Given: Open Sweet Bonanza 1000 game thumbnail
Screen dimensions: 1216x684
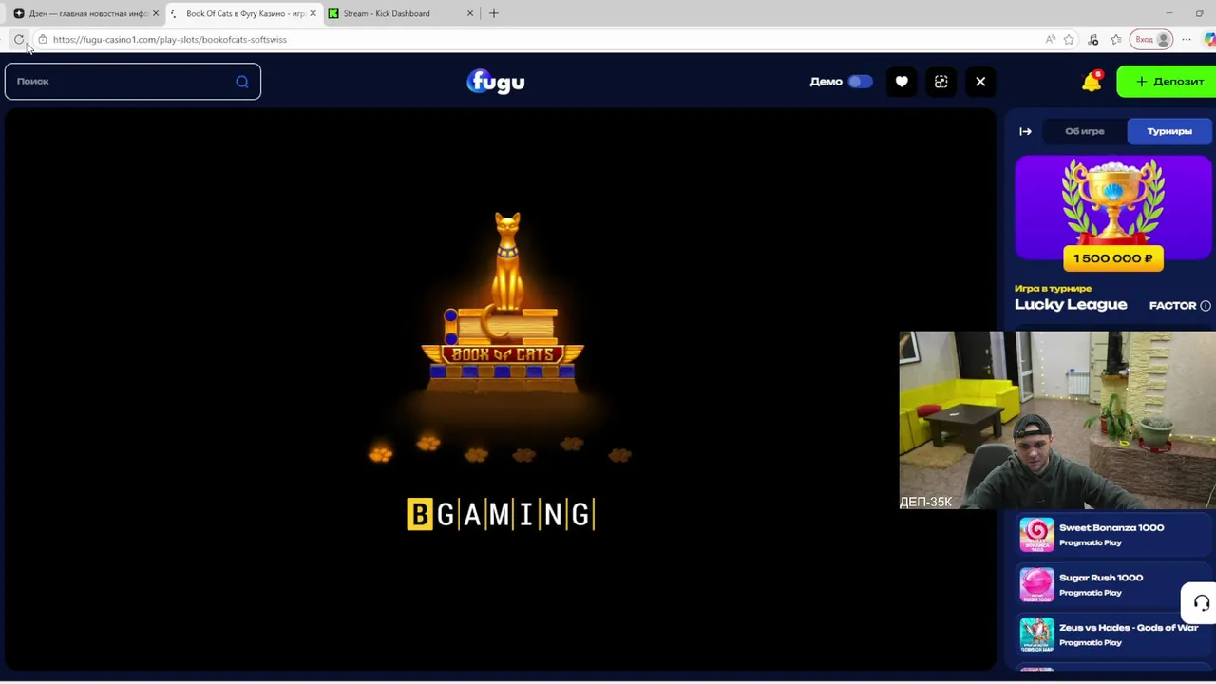Looking at the screenshot, I should point(1036,535).
